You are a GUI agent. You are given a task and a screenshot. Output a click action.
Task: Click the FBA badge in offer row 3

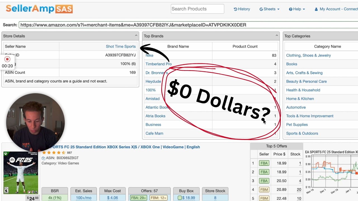tap(264, 181)
